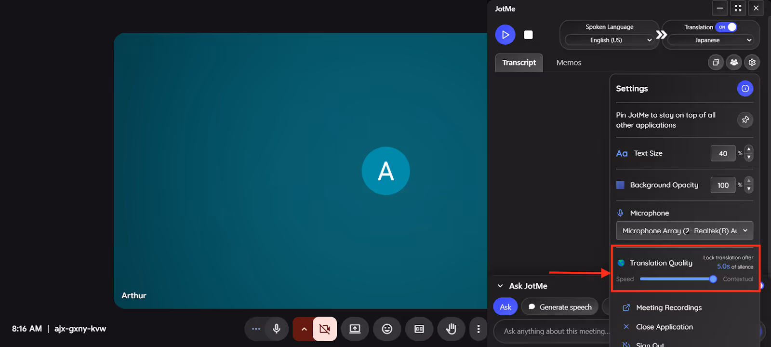Open the Japanese translation language dropdown
This screenshot has height=347, width=771.
[x=711, y=40]
